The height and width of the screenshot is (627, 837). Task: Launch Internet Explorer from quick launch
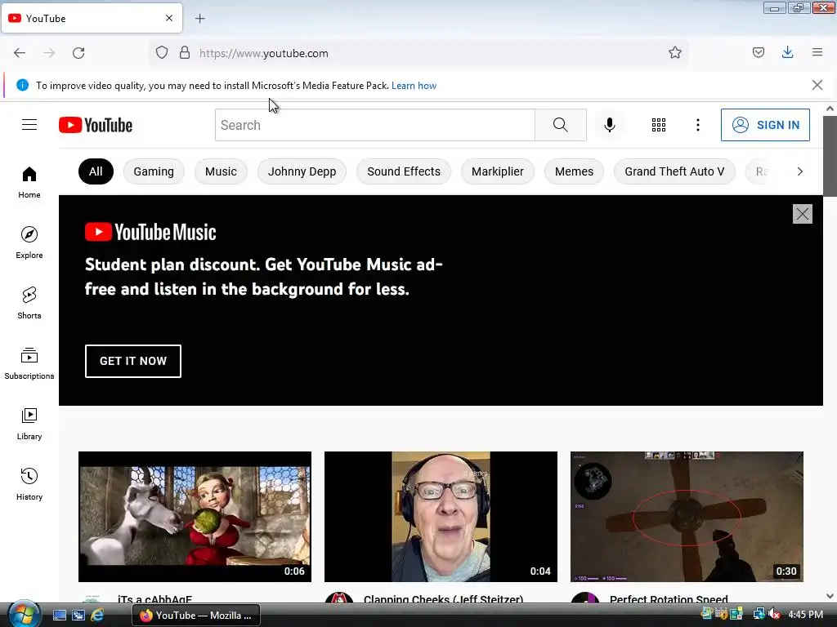tap(97, 616)
